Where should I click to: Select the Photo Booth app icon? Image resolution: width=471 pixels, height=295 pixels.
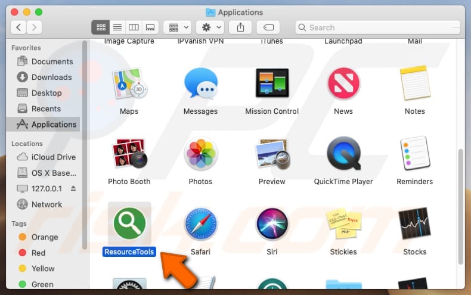[129, 154]
